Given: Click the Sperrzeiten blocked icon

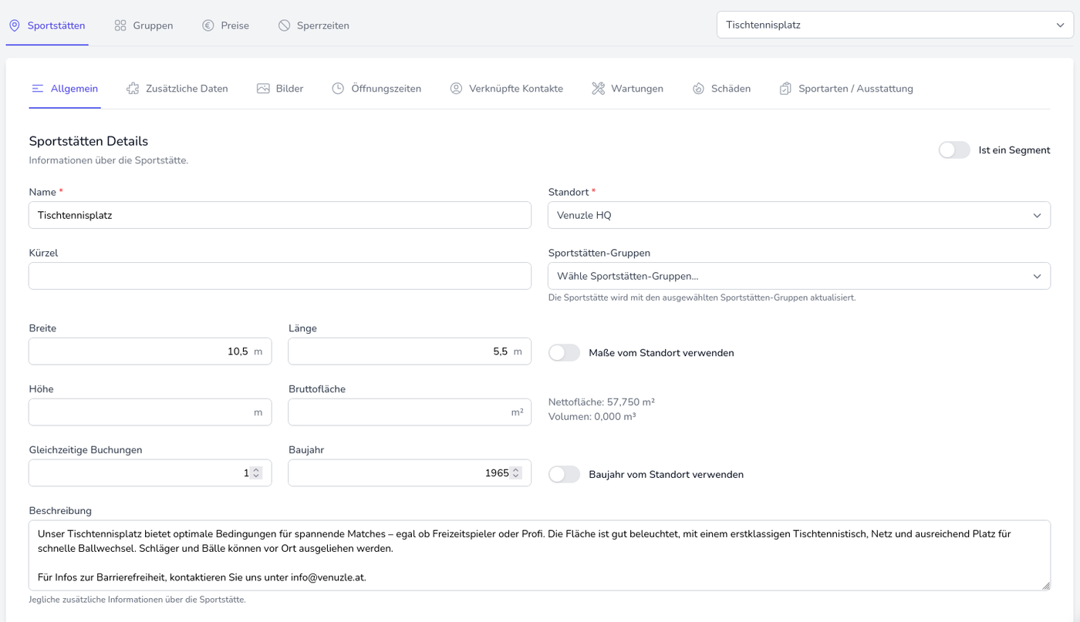Looking at the screenshot, I should 285,25.
